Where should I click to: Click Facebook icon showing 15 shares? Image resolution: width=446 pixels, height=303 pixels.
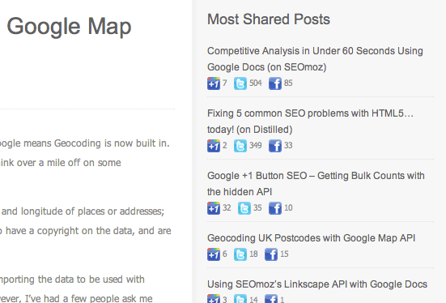(271, 254)
